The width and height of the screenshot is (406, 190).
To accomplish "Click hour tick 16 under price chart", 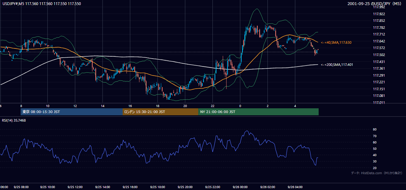I will click(x=130, y=106).
